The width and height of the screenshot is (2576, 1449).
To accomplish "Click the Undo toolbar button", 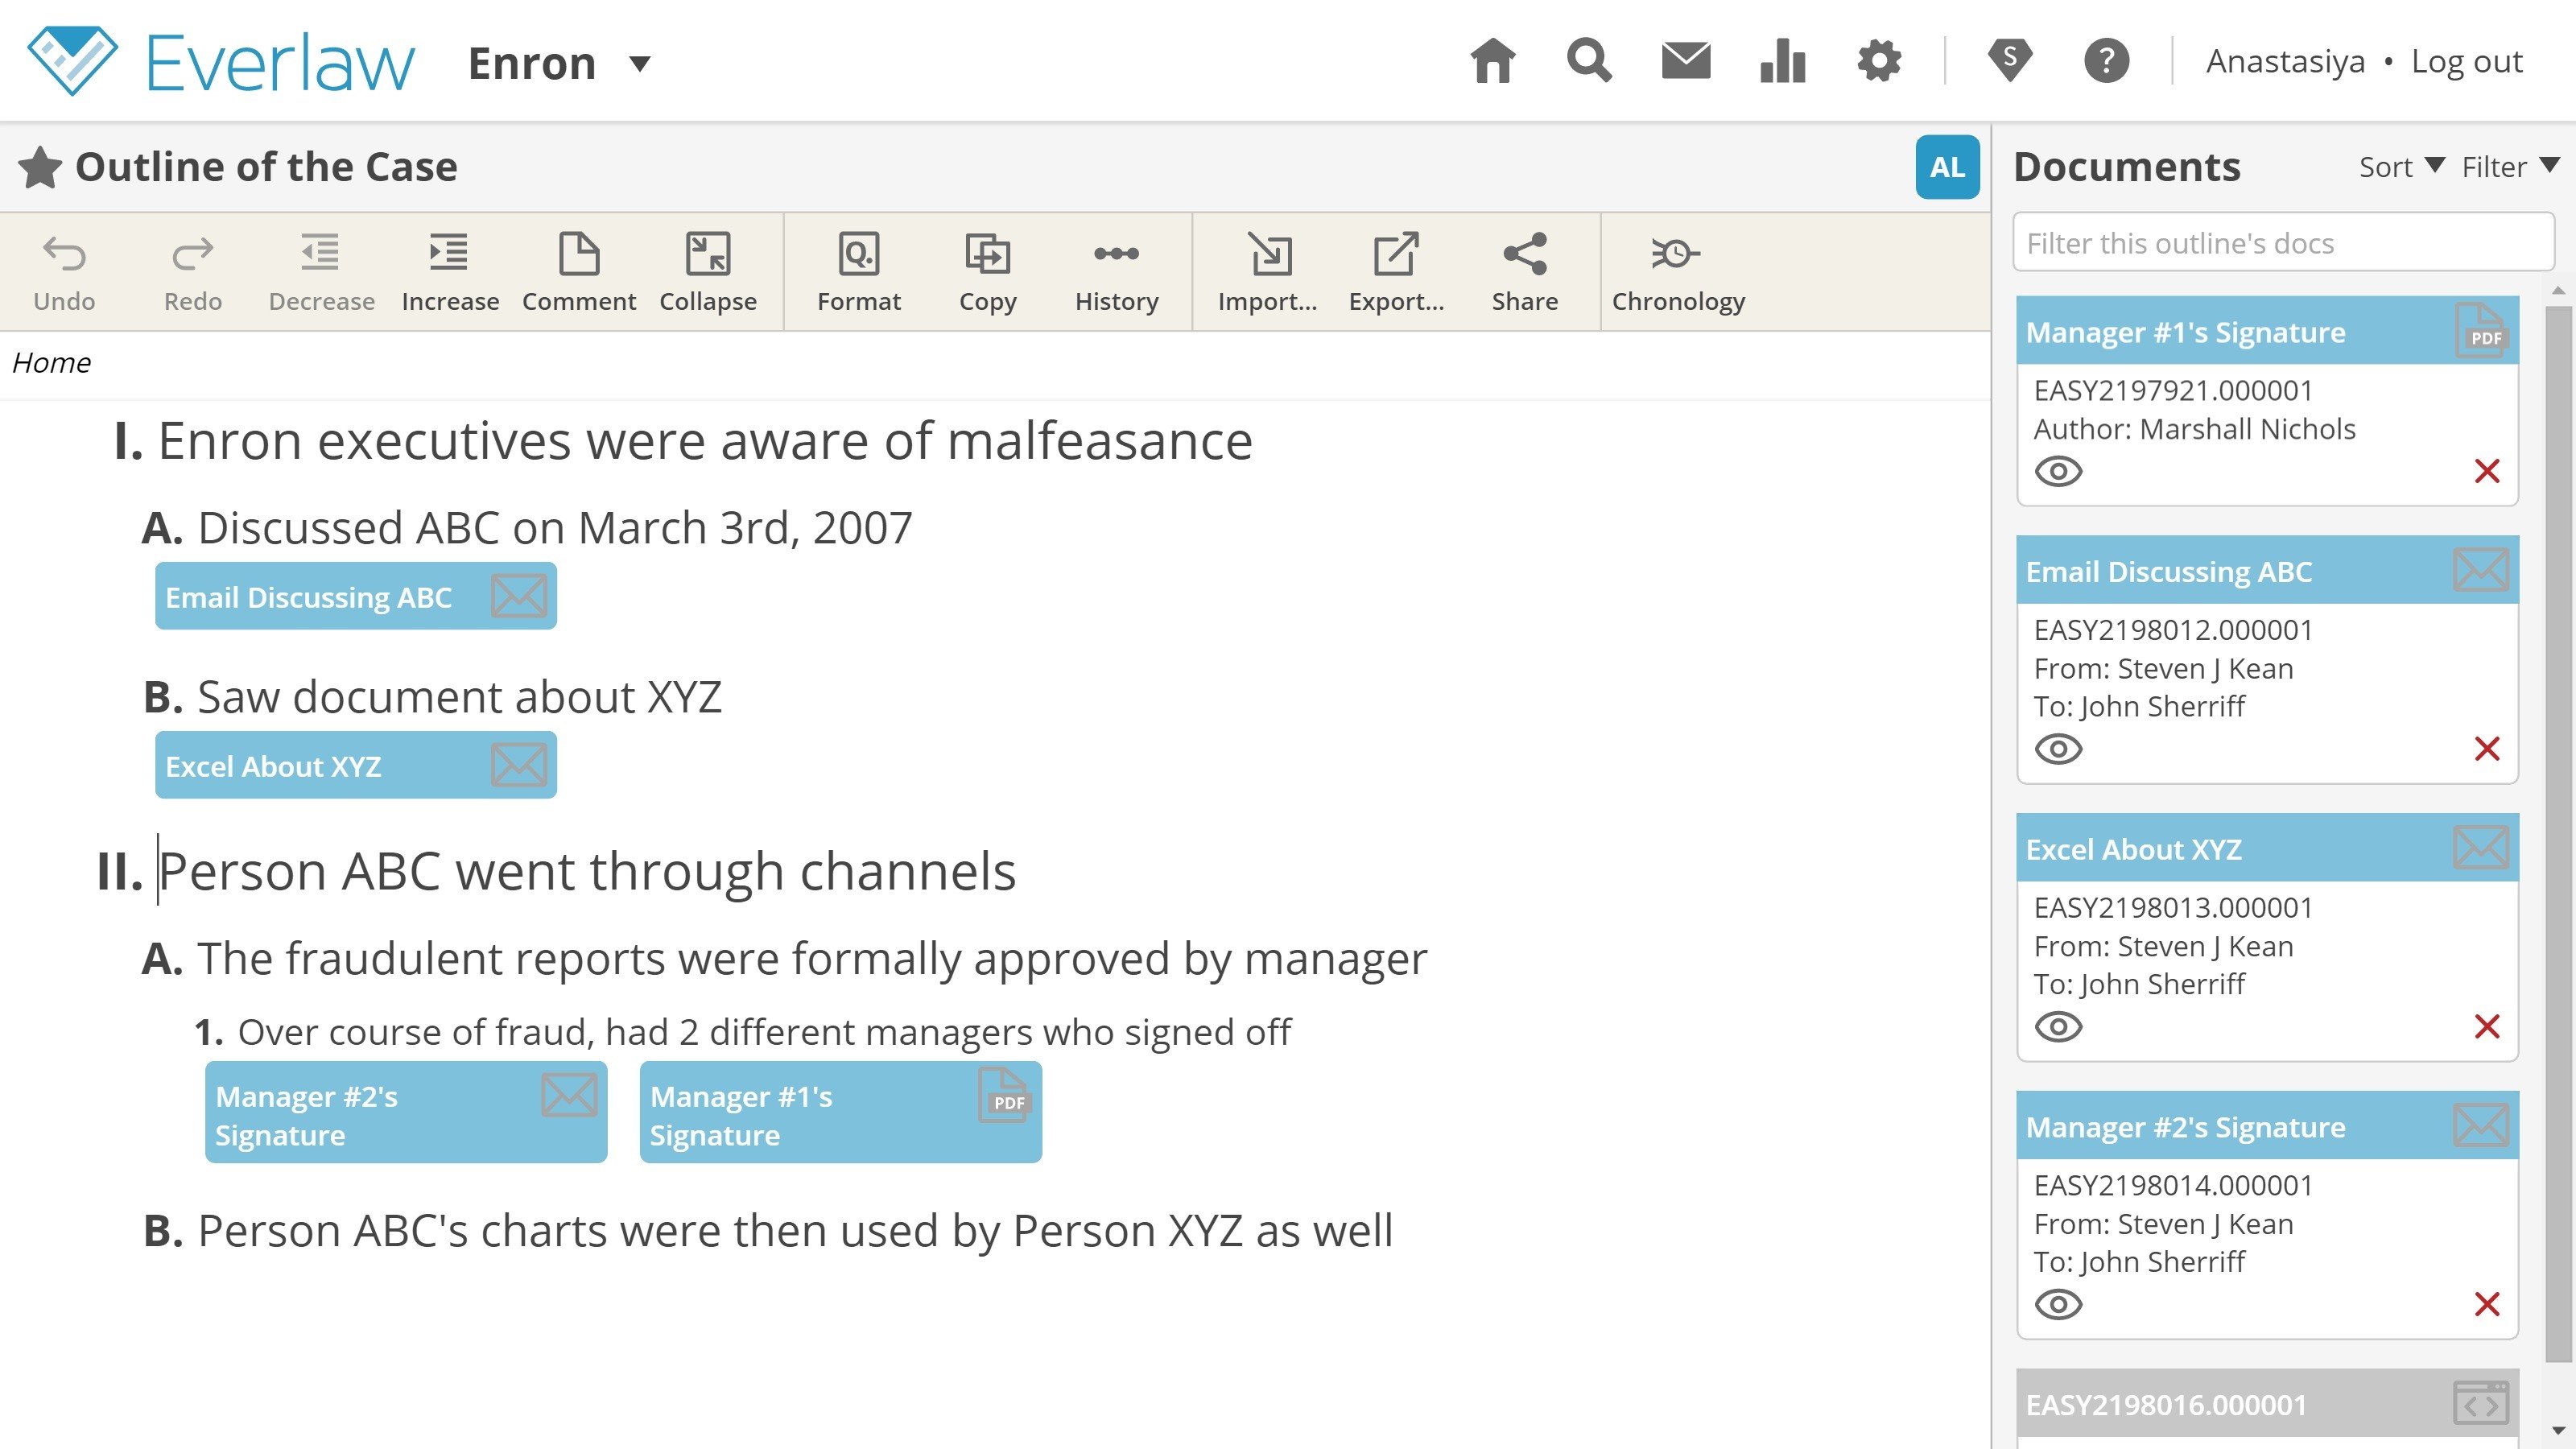I will (x=64, y=272).
